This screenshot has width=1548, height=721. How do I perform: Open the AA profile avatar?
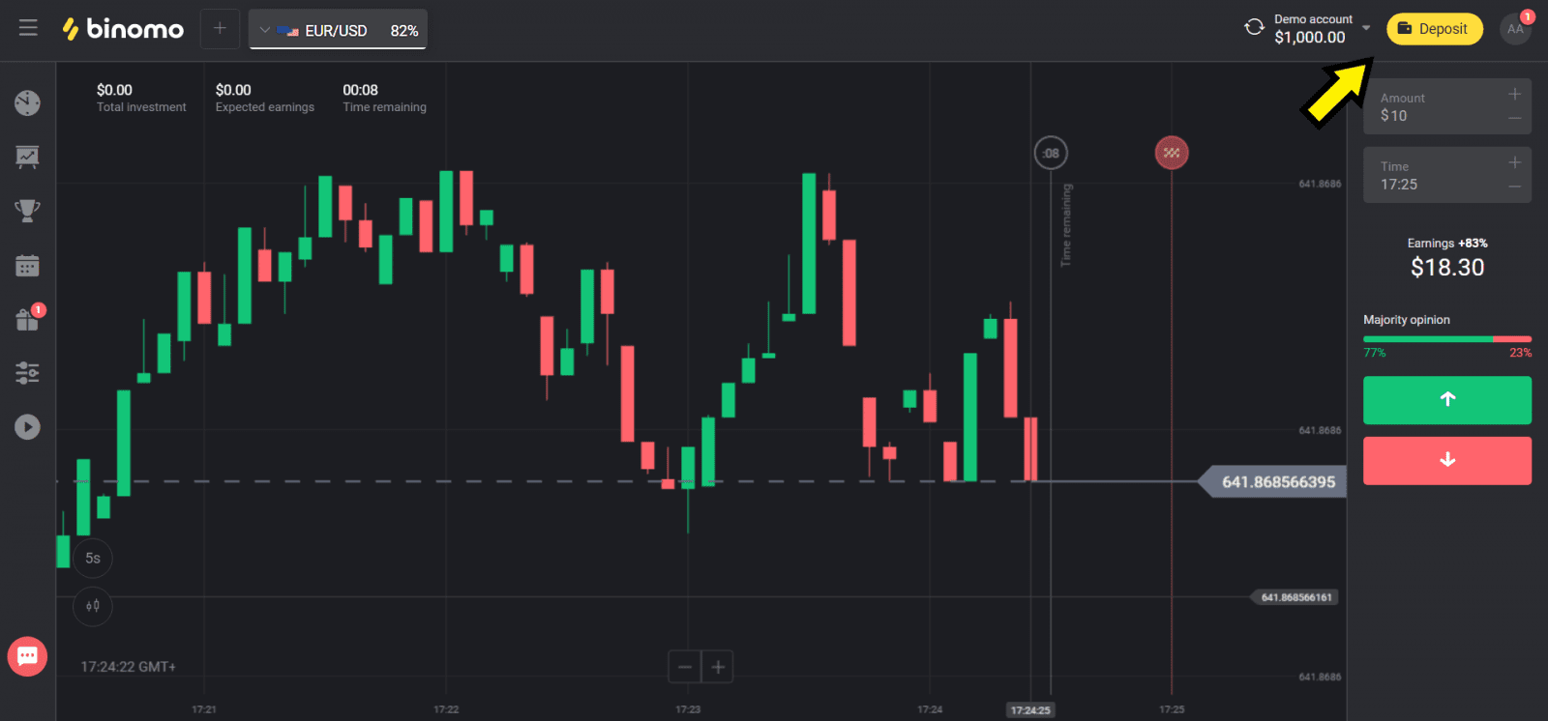(1515, 29)
